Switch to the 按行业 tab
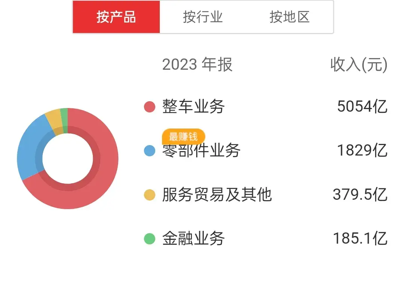Screen dimensions: 406x289 click(x=203, y=17)
